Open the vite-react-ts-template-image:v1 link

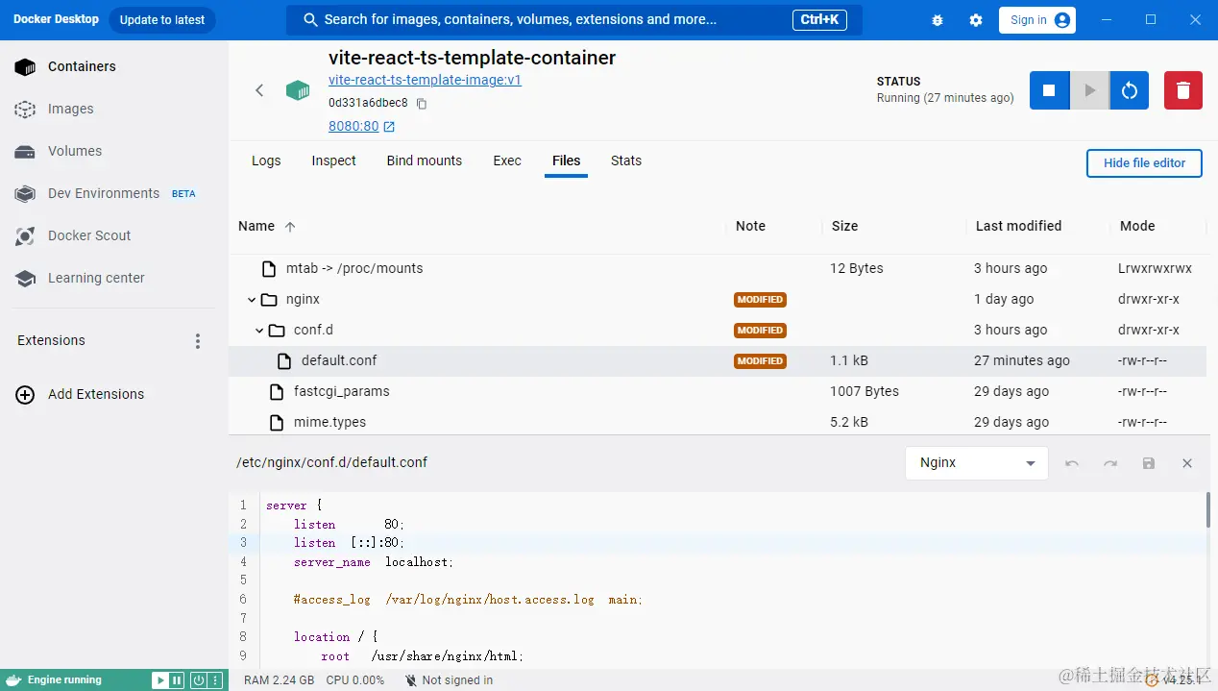point(425,81)
